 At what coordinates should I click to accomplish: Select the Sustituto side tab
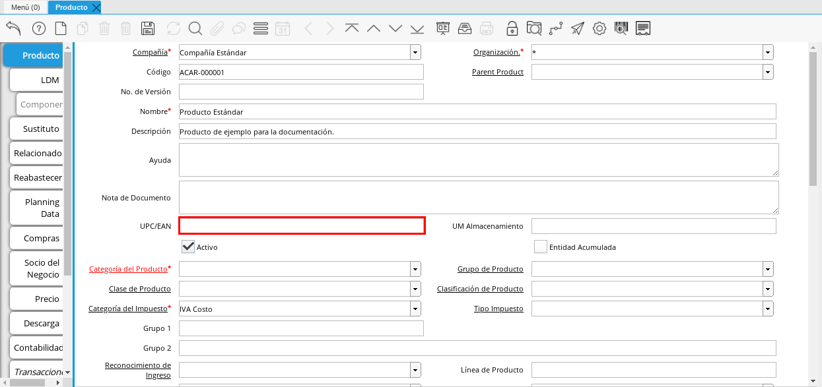tap(41, 129)
